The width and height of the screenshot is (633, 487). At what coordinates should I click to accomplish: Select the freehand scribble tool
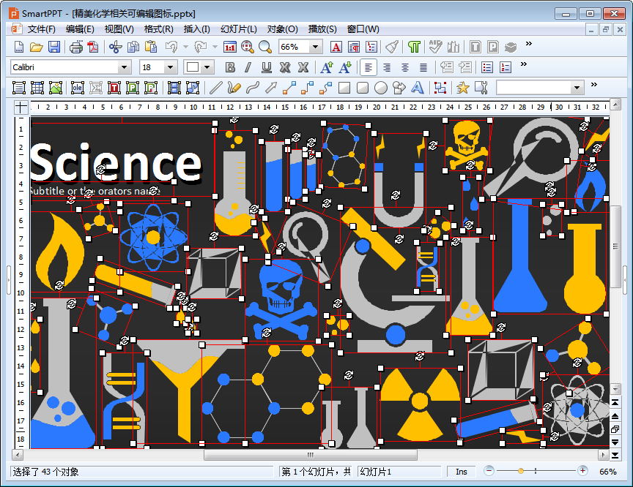click(234, 88)
